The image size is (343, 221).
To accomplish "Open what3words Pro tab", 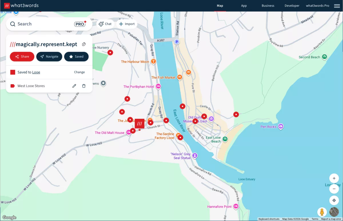I will (318, 6).
